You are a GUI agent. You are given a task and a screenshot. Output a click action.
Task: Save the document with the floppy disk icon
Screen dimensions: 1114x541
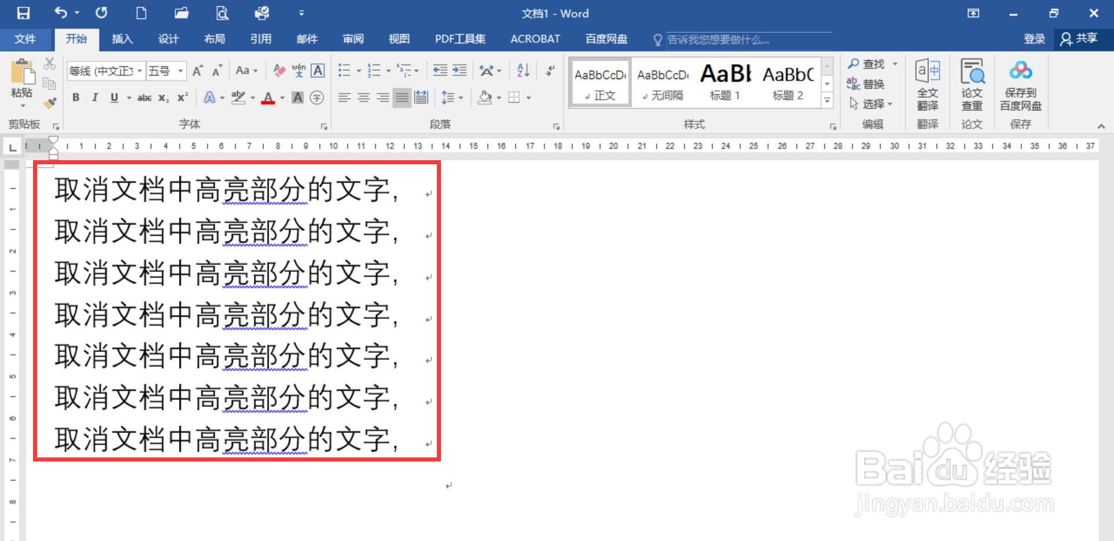[x=23, y=13]
